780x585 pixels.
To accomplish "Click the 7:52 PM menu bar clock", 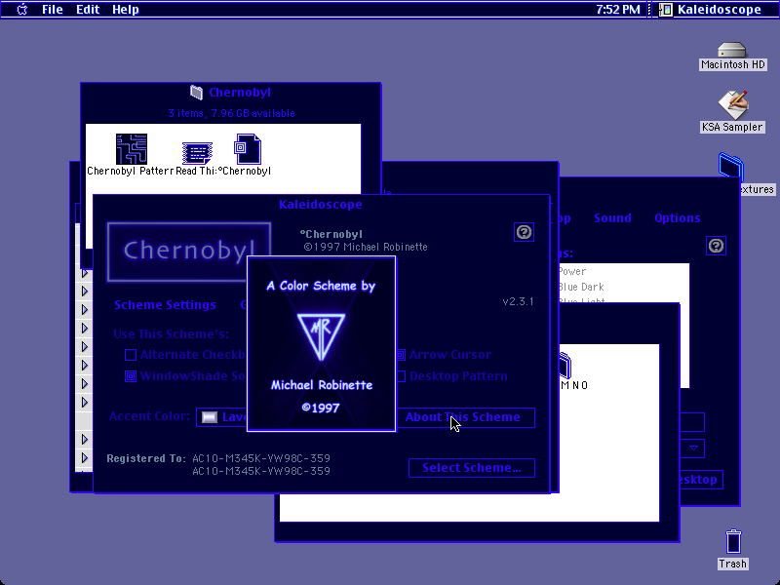I will pyautogui.click(x=618, y=10).
